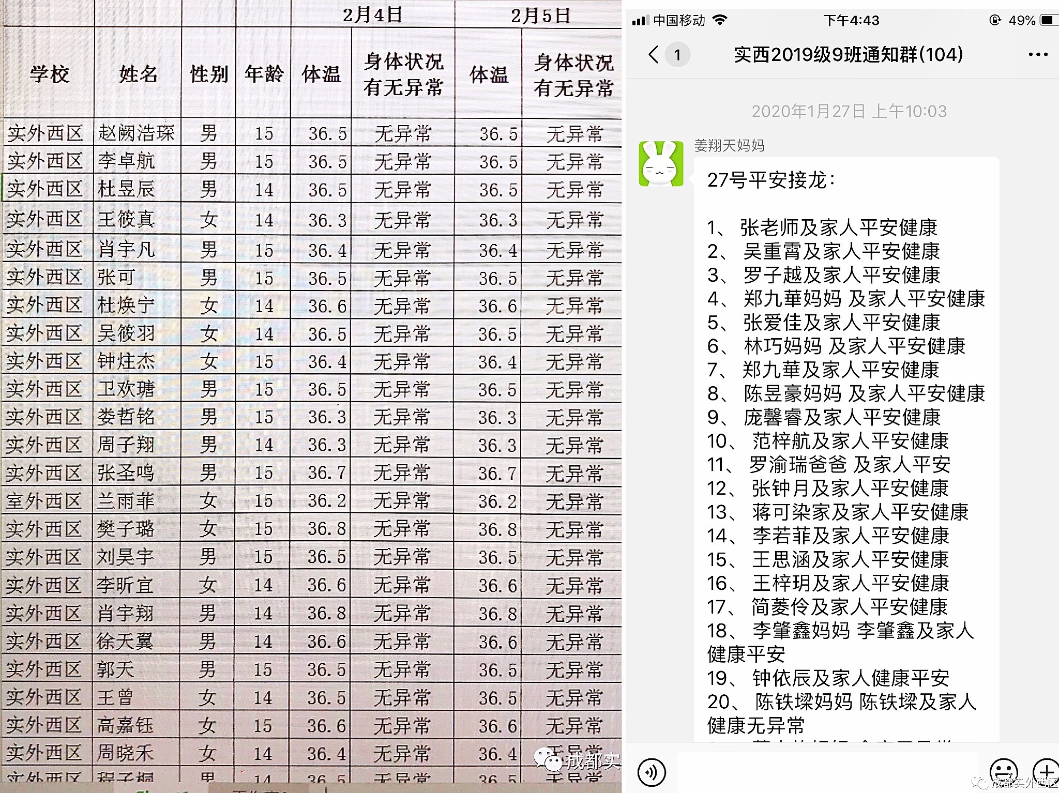
Task: Tap entry 10 范梓航及家人平安健康
Action: tap(828, 441)
